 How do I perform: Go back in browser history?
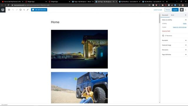point(2,5)
